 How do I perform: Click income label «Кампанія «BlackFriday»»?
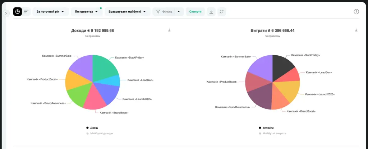pyautogui.click(x=129, y=58)
